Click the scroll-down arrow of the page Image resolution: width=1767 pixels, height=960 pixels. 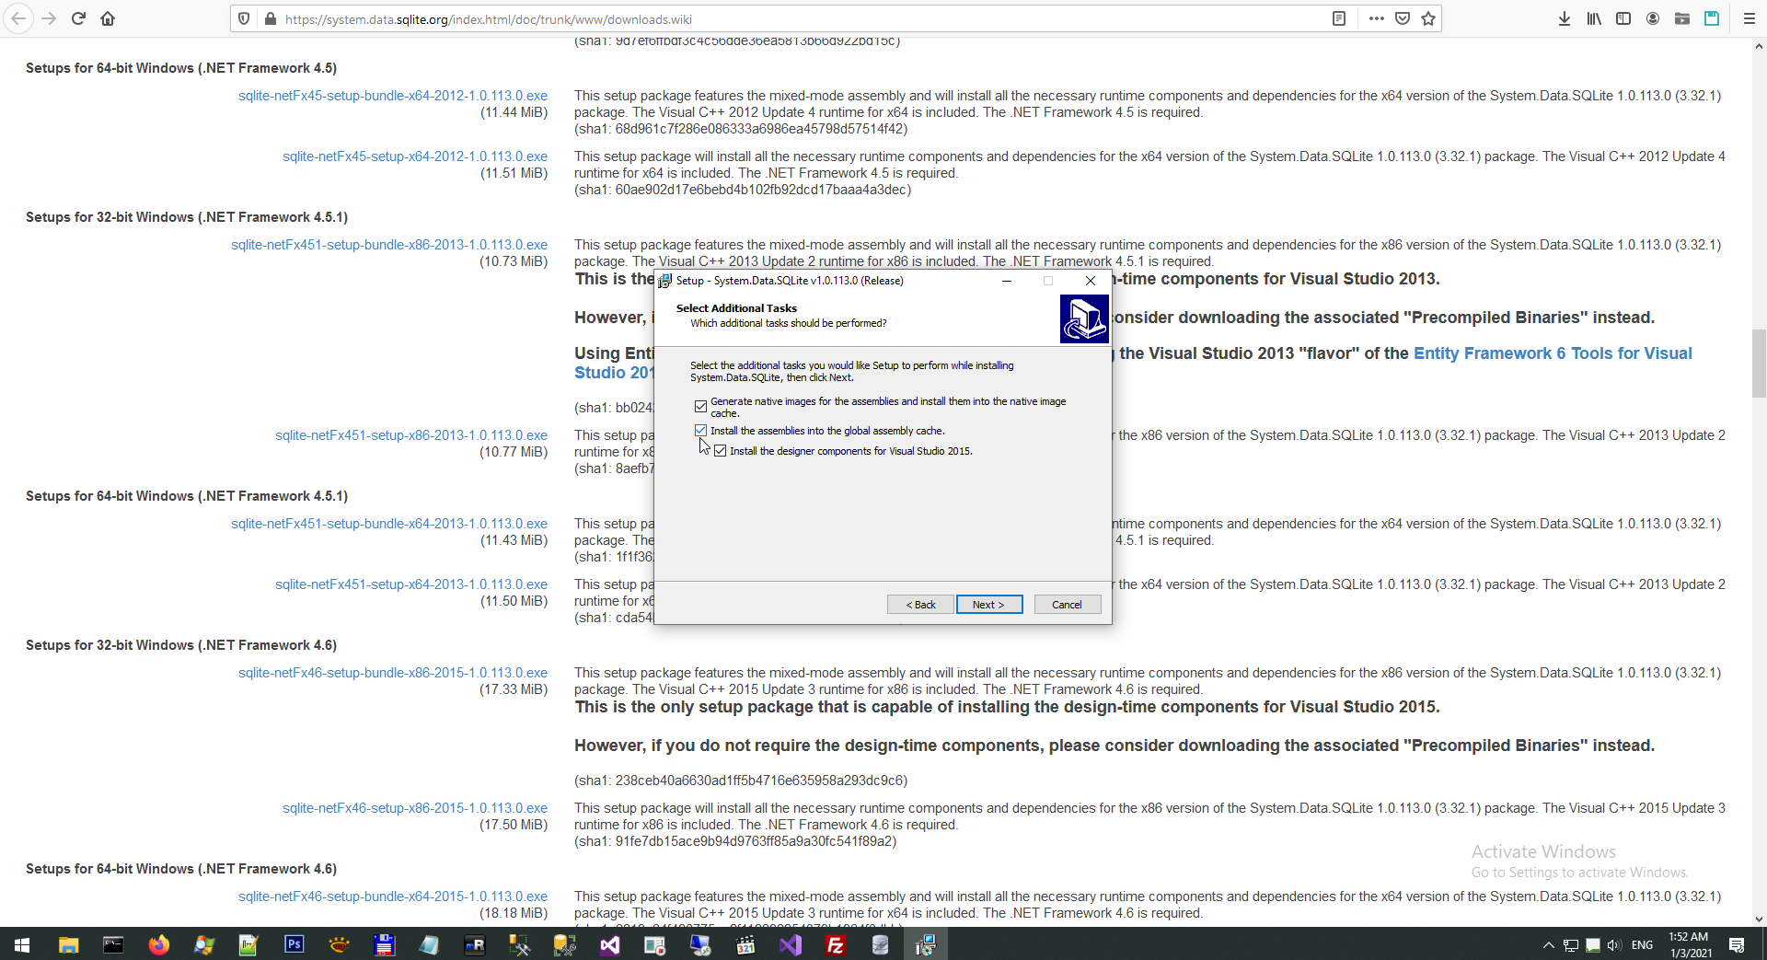1759,919
